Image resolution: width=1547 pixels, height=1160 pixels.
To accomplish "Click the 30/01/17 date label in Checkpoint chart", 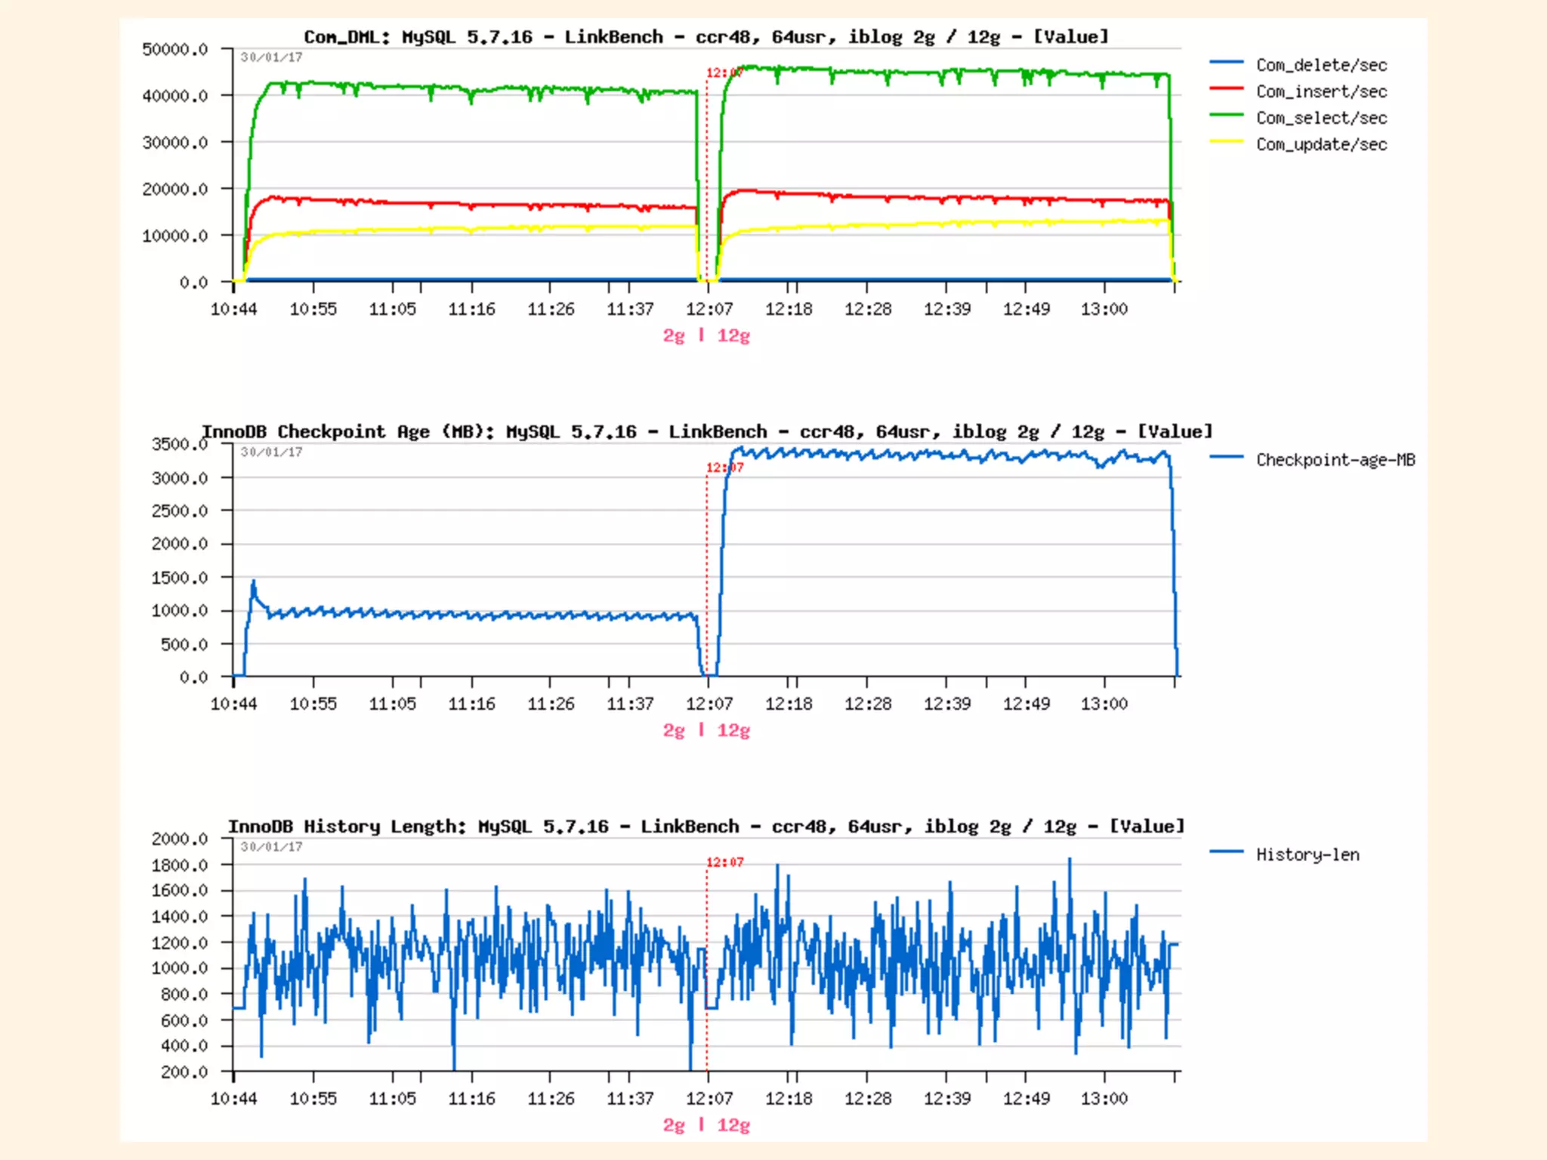I will 271,452.
